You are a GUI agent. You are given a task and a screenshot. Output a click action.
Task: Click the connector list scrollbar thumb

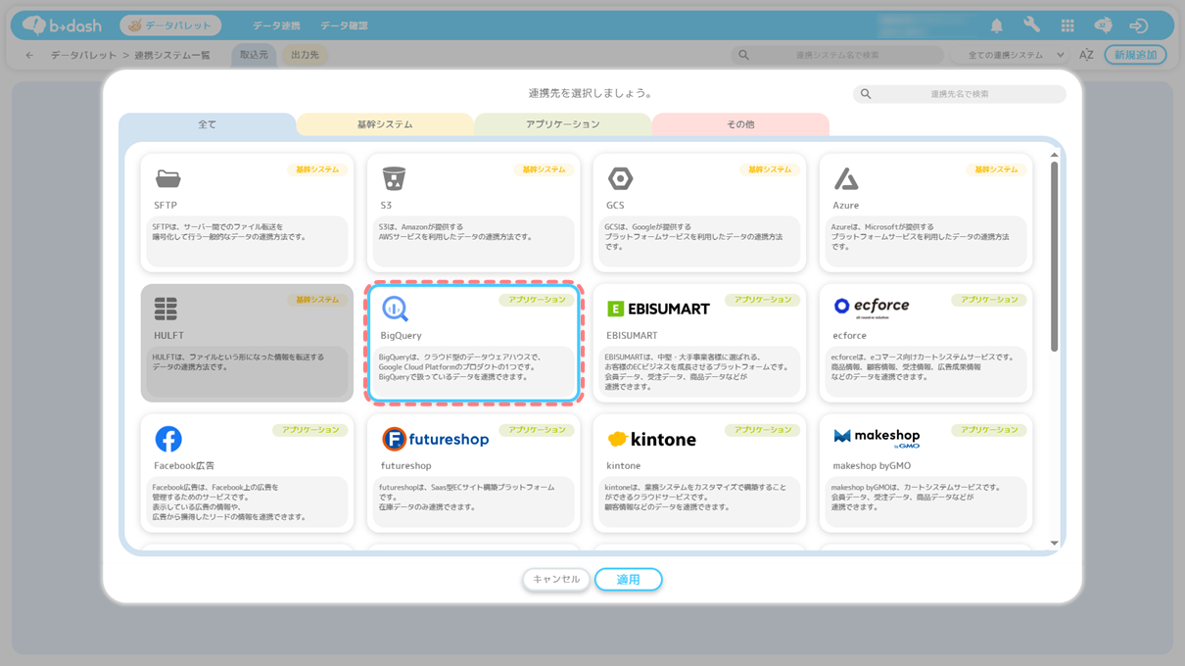click(1054, 257)
